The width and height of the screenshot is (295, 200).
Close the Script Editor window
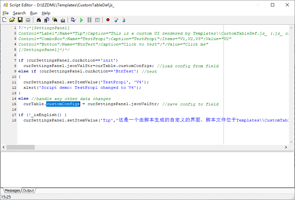287,5
